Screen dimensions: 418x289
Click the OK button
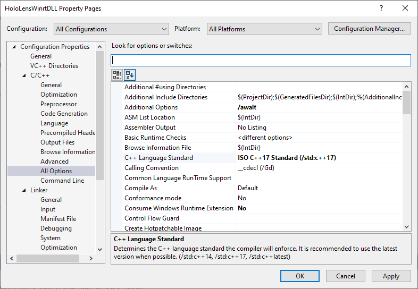(299, 276)
